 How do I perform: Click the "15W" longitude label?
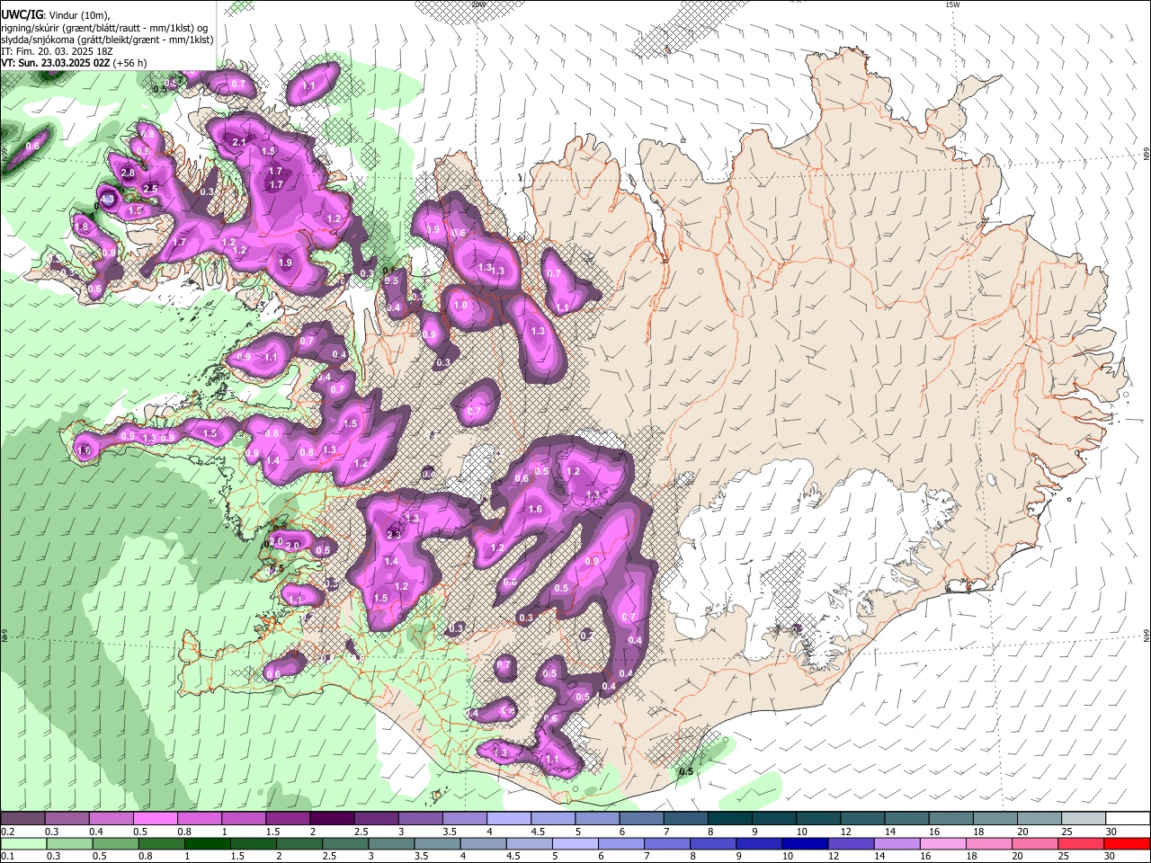951,4
